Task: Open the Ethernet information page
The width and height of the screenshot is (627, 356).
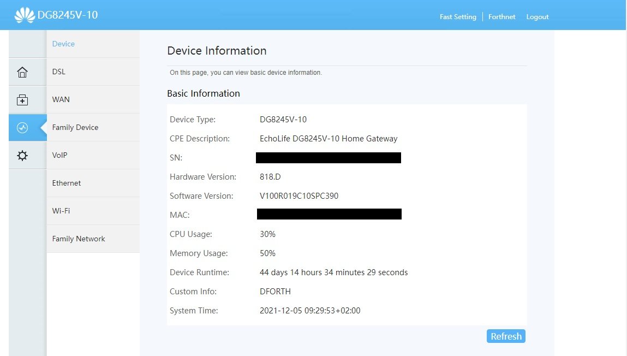Action: pos(67,183)
